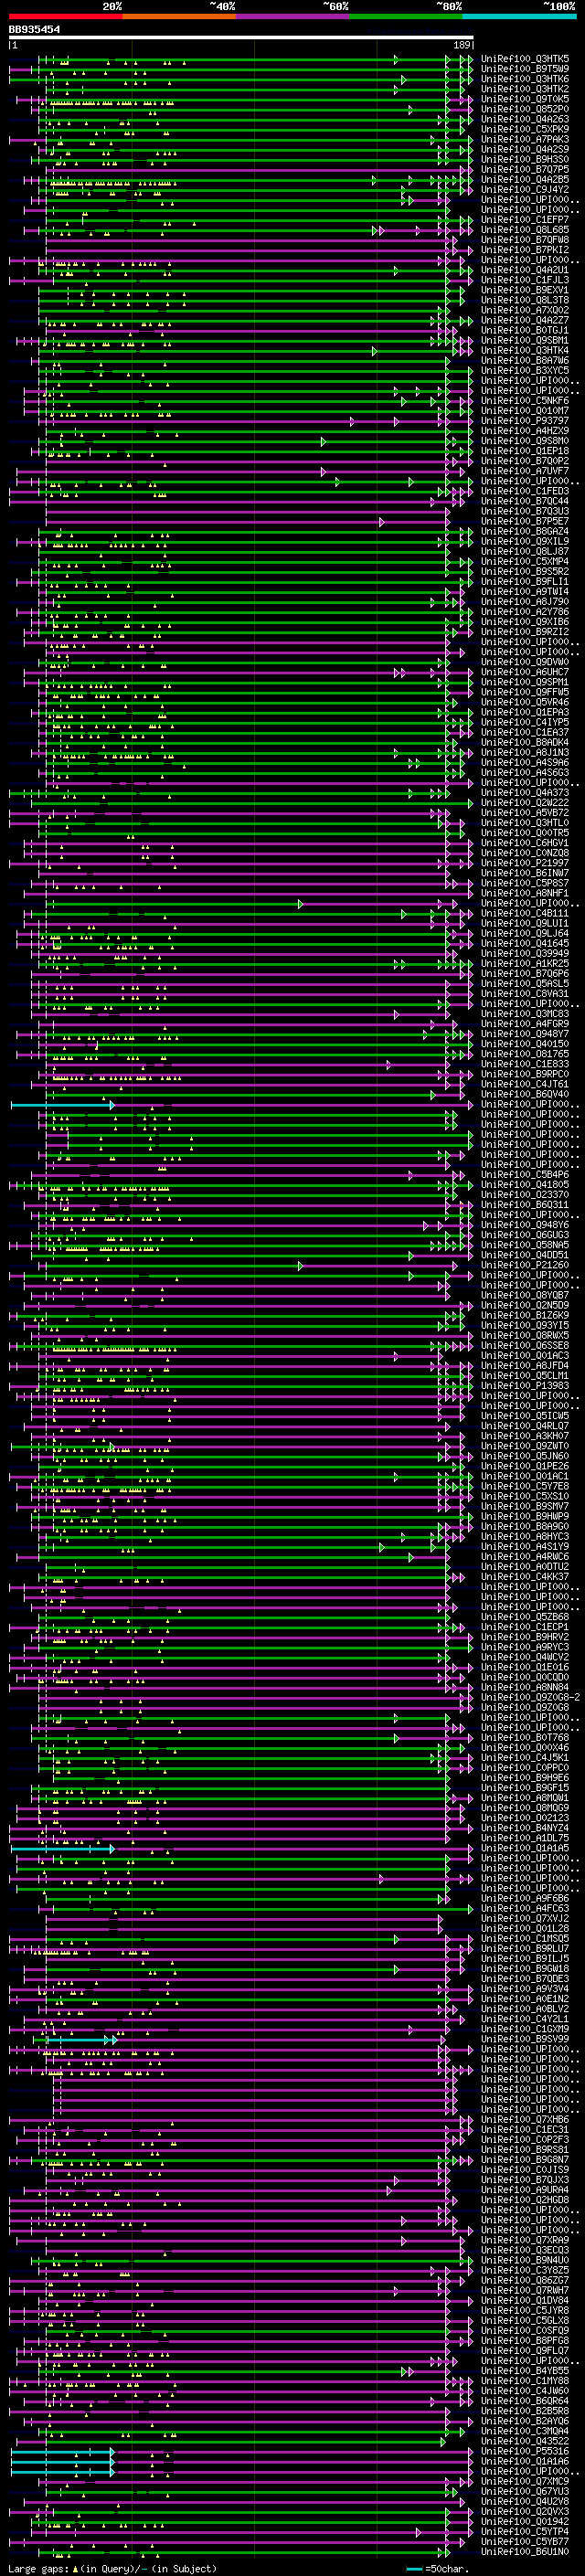The height and width of the screenshot is (2576, 585).
Task: Open hit UniRef100_Q9T0K5
Action: [x=525, y=99]
